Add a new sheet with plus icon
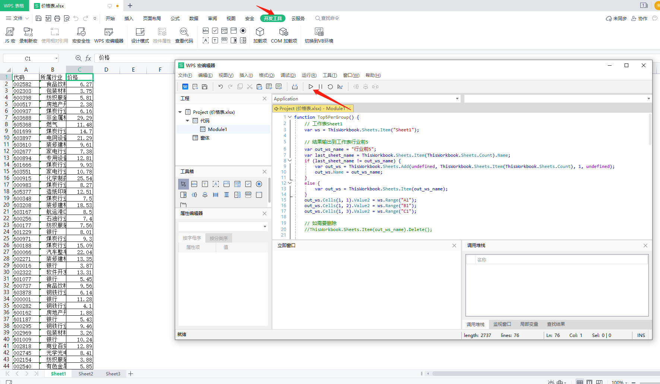This screenshot has width=660, height=384. tap(131, 374)
